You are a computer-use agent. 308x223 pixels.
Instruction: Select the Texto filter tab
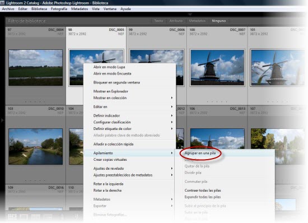(x=158, y=21)
